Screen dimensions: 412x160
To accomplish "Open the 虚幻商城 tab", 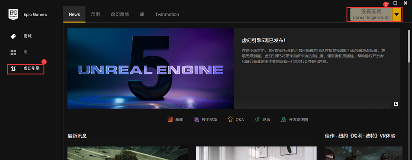I will click(120, 14).
